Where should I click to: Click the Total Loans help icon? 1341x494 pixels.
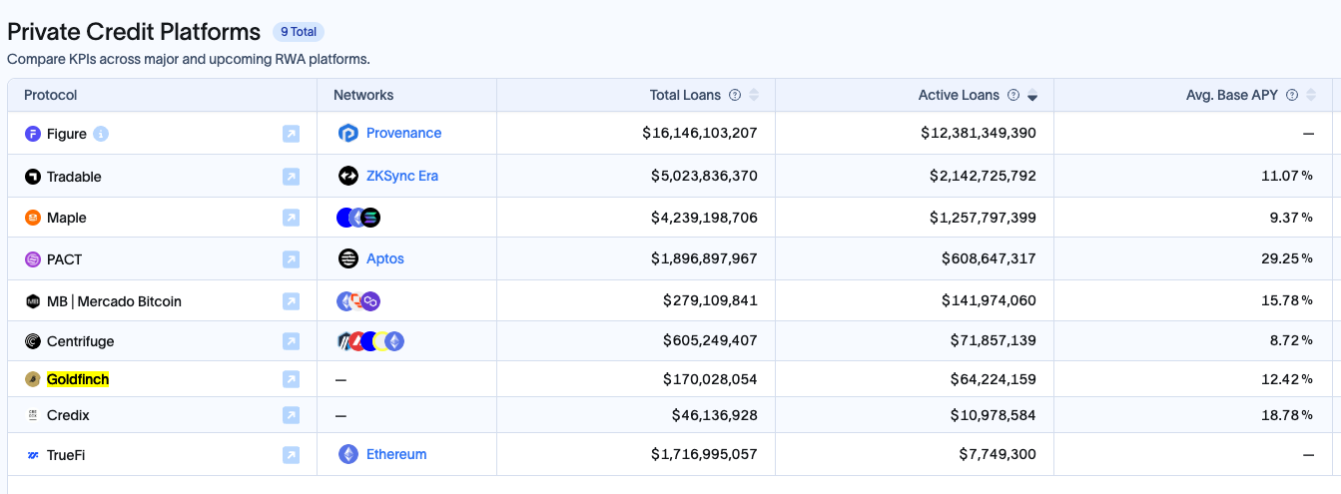735,96
